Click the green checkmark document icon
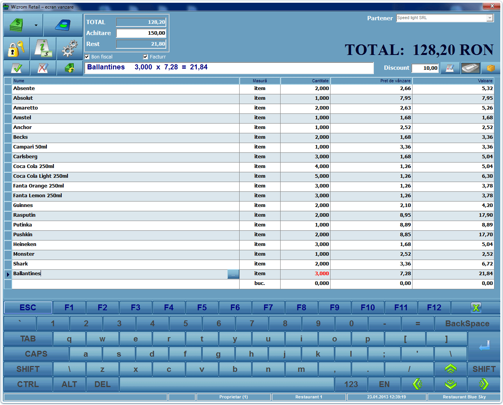 tap(16, 68)
